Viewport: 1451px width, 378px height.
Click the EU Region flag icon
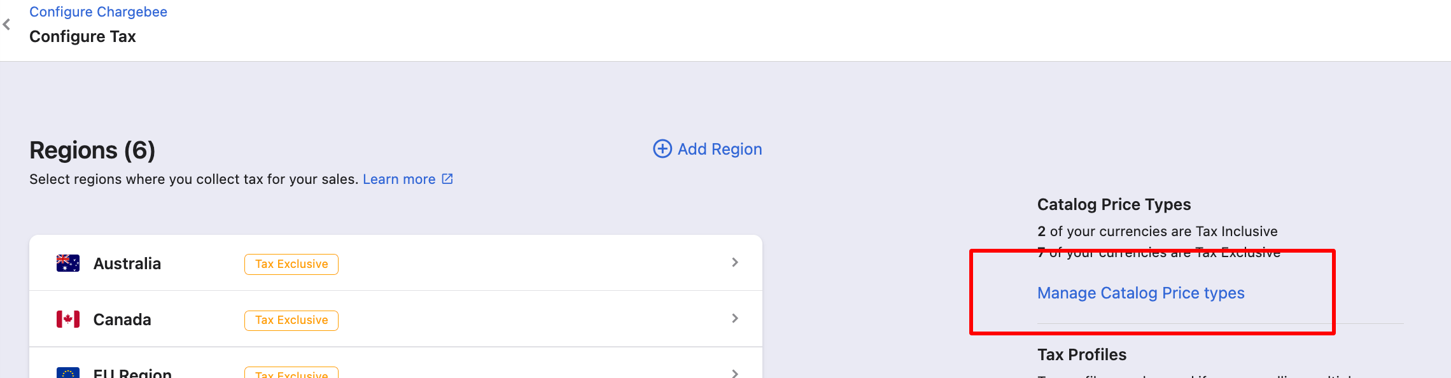tap(68, 373)
